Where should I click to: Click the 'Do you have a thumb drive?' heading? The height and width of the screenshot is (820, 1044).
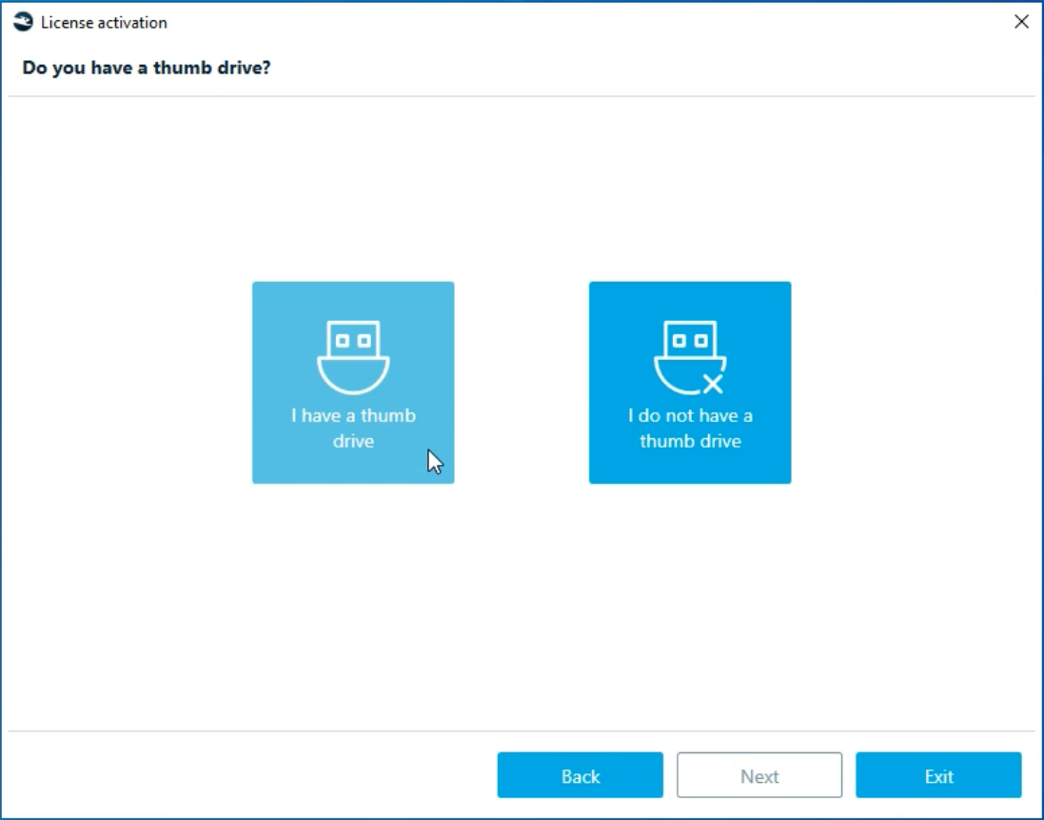147,68
